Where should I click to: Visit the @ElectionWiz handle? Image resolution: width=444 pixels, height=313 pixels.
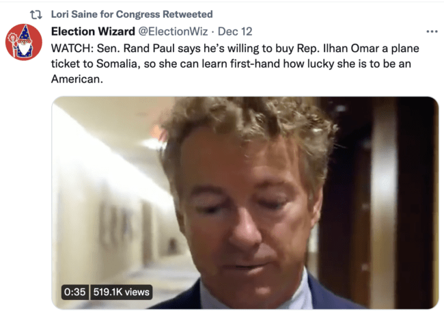(x=173, y=31)
